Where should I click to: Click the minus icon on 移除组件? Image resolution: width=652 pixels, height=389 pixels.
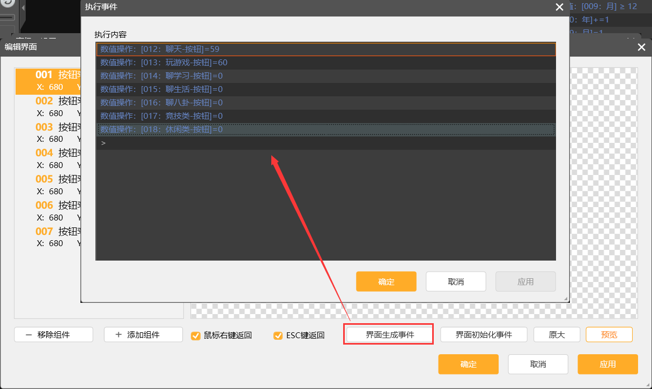click(x=28, y=335)
